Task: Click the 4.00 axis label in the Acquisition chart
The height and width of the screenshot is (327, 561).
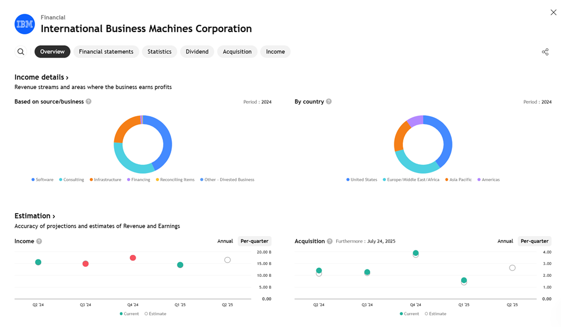Action: [547, 252]
